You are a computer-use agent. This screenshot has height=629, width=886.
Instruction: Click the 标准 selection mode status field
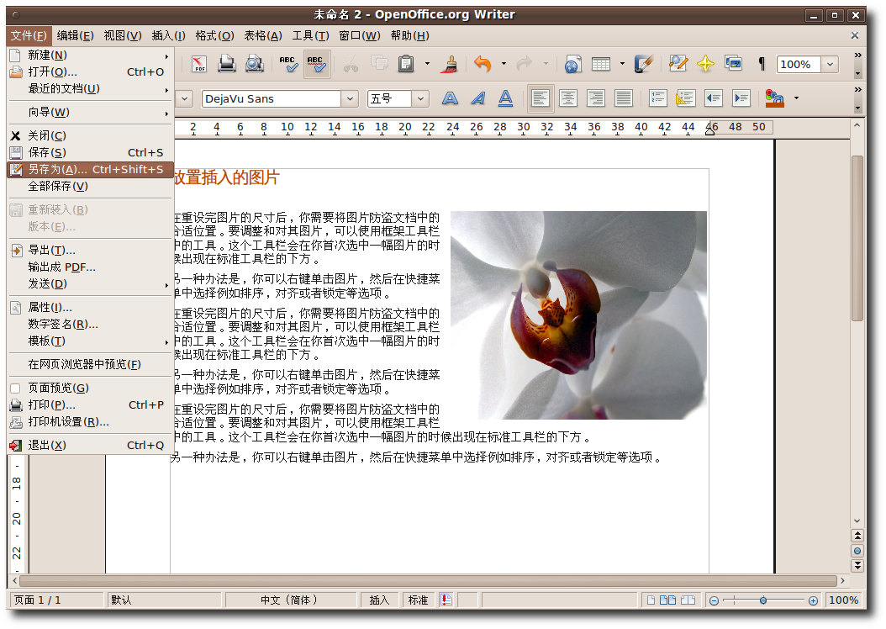coord(418,600)
